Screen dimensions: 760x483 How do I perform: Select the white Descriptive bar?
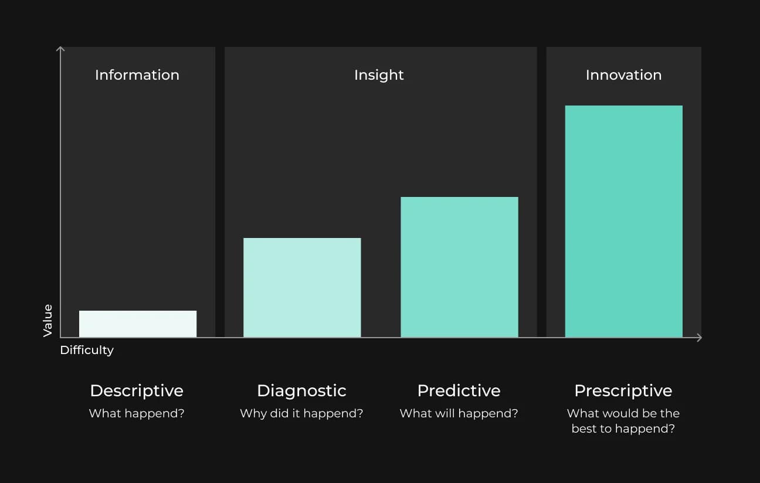[138, 324]
